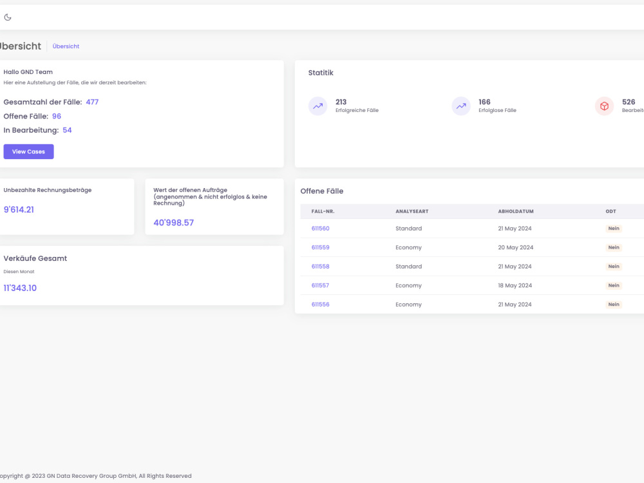Click the unpaid invoices amount 9'614.21

pos(19,209)
